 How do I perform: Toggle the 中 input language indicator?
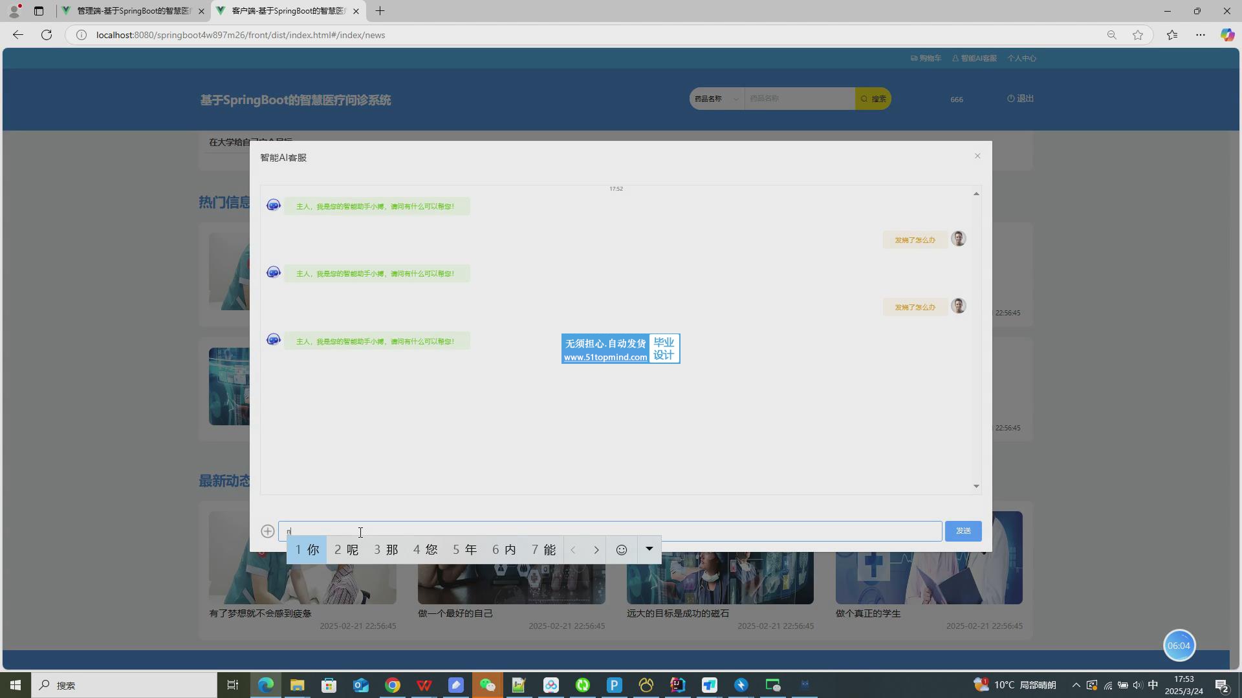tap(1153, 685)
